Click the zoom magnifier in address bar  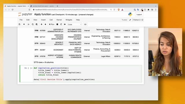tap(111, 10)
